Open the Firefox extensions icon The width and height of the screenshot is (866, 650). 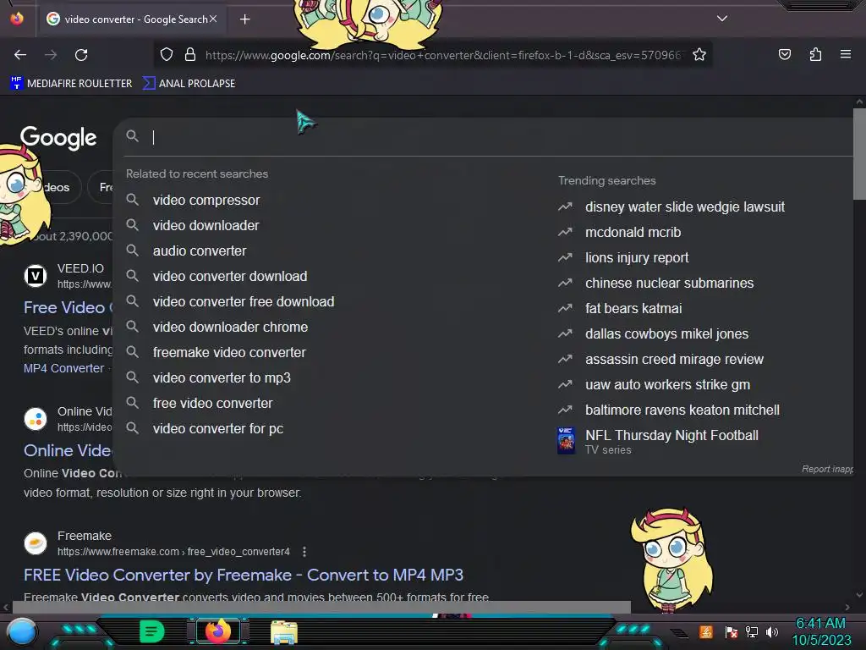815,55
